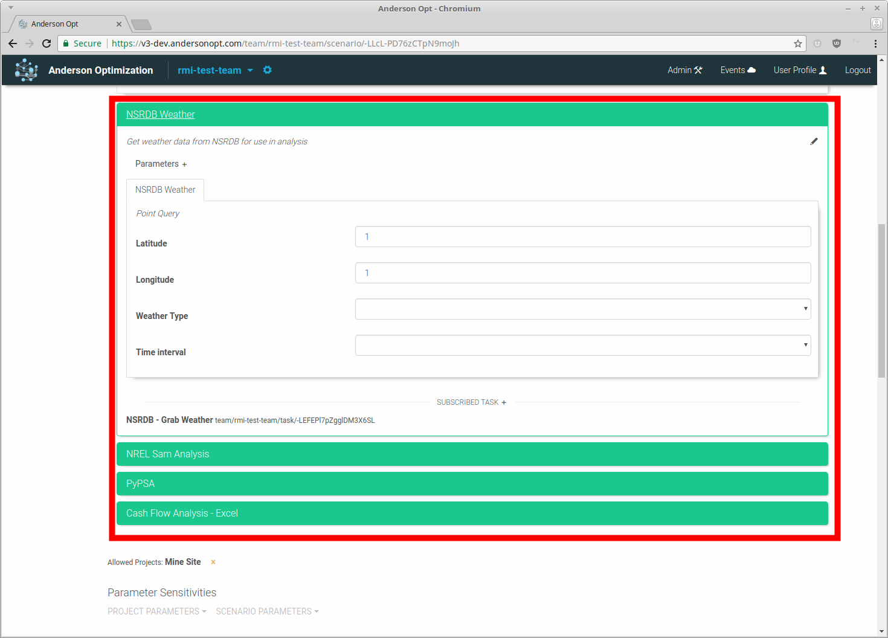
Task: Click the browser address bar URL
Action: [x=285, y=43]
